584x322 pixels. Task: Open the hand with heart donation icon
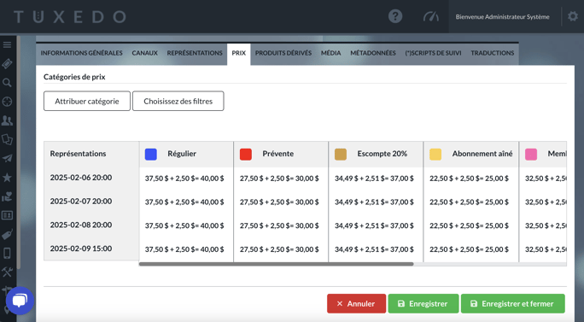(7, 196)
